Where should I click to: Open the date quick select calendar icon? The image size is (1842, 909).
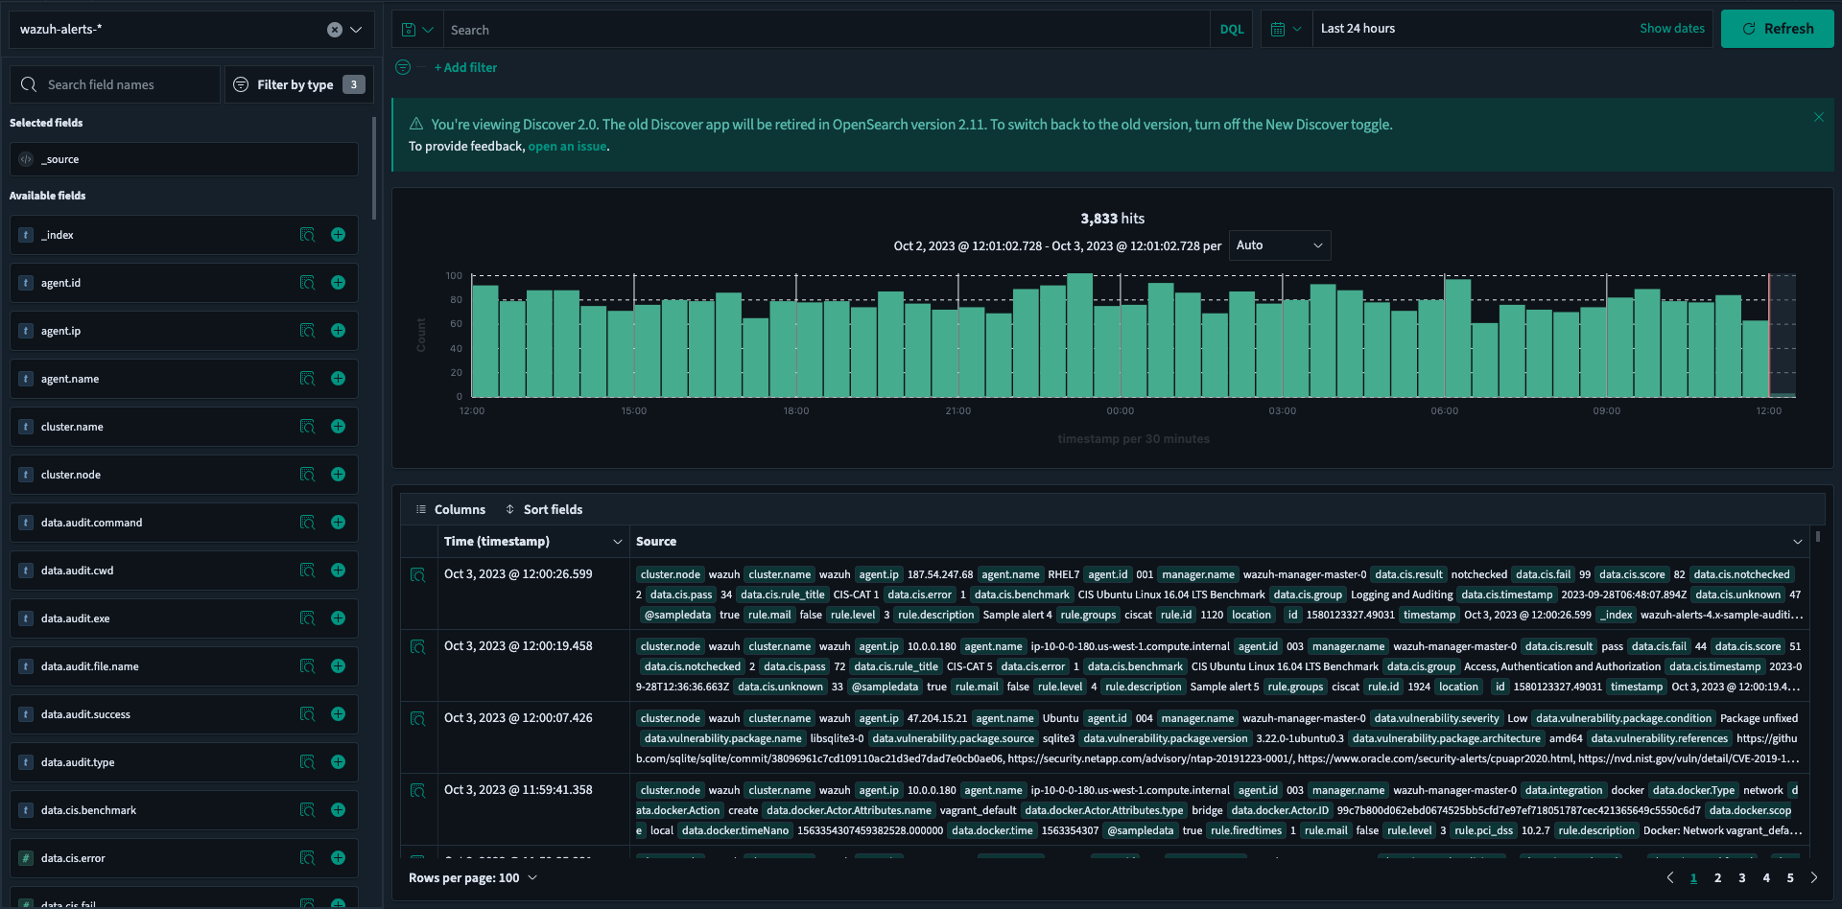(x=1281, y=29)
